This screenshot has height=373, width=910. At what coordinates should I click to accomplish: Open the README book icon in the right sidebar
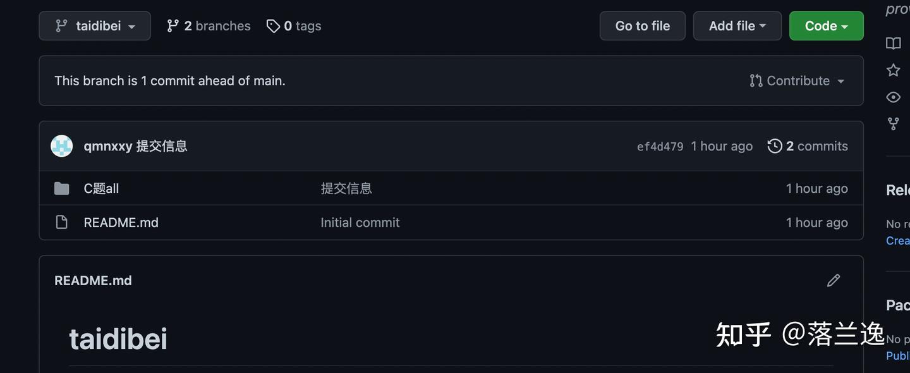[x=893, y=43]
